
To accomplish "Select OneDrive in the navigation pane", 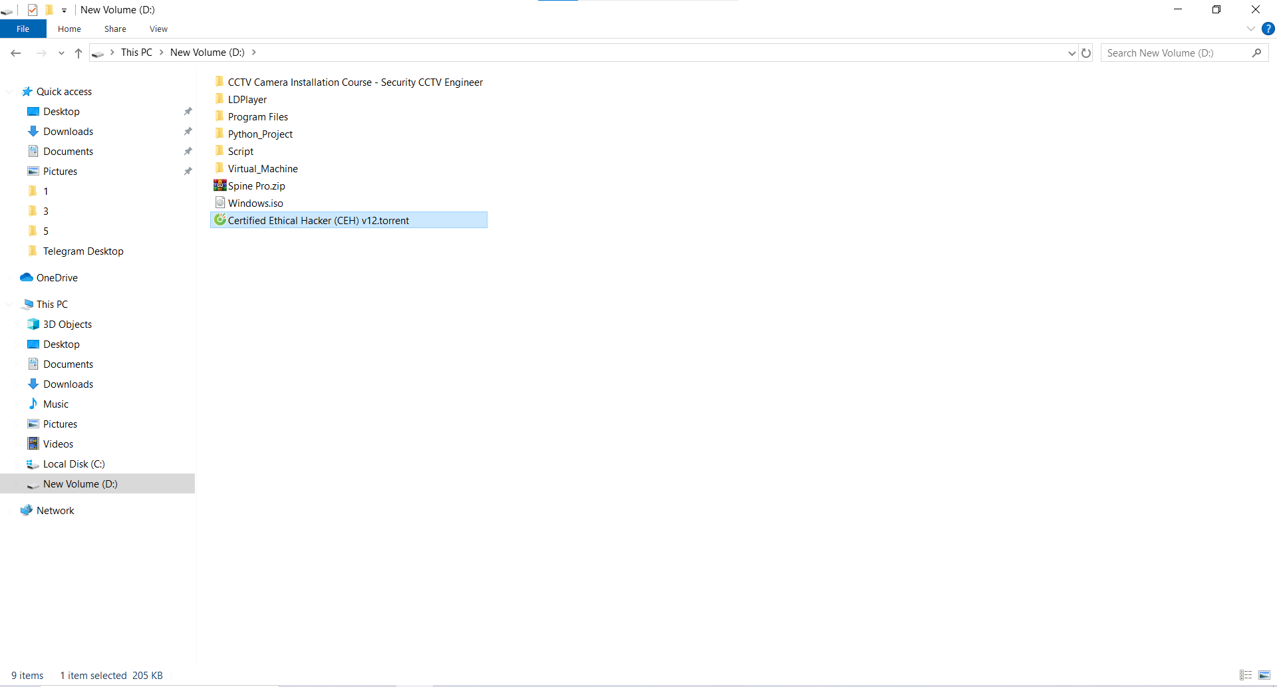I will (x=57, y=277).
